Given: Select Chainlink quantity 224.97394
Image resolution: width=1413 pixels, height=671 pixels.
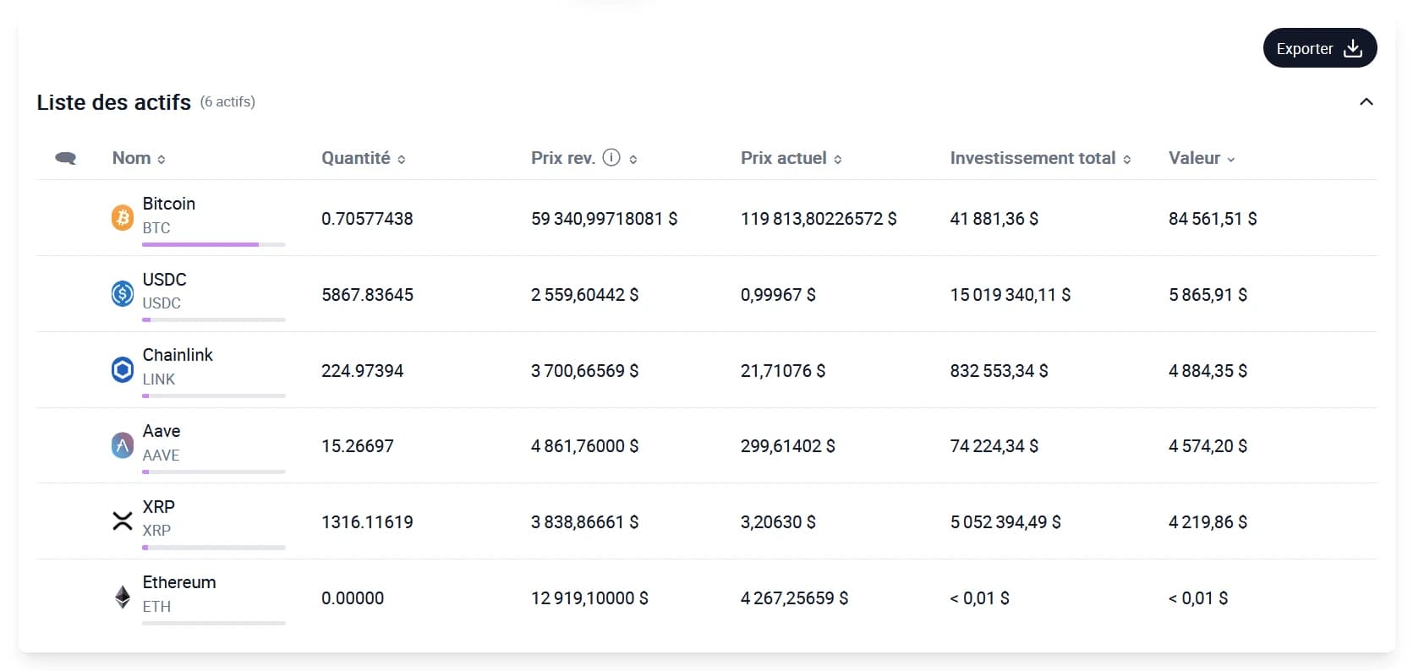Looking at the screenshot, I should point(363,371).
